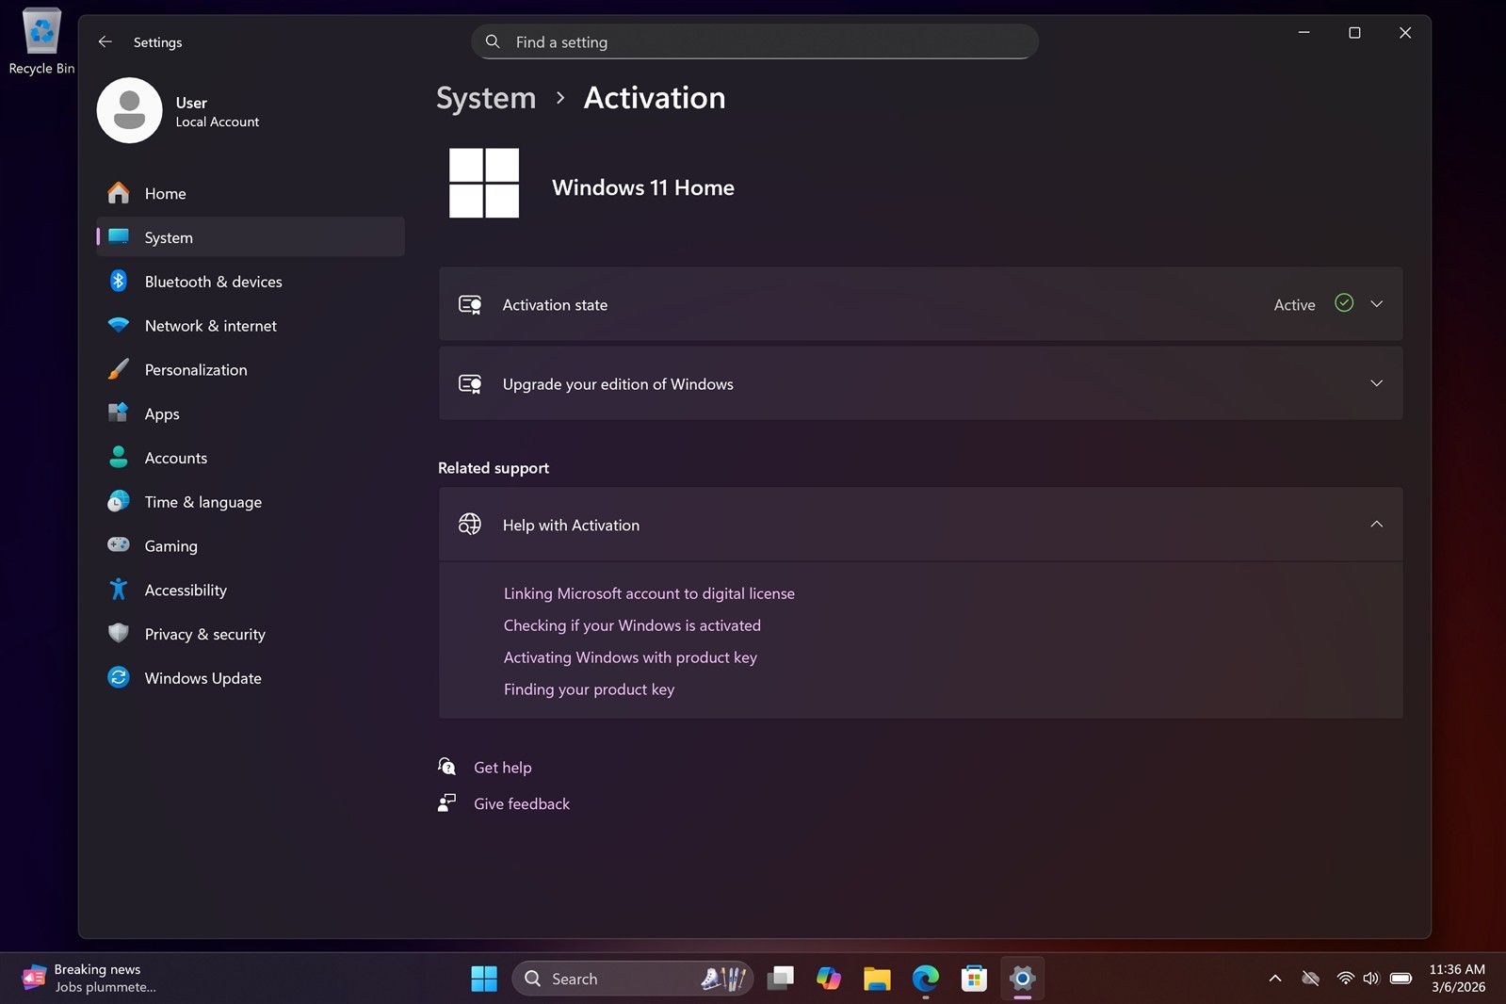Click the back arrow in Settings
The width and height of the screenshot is (1506, 1004).
coord(105,42)
